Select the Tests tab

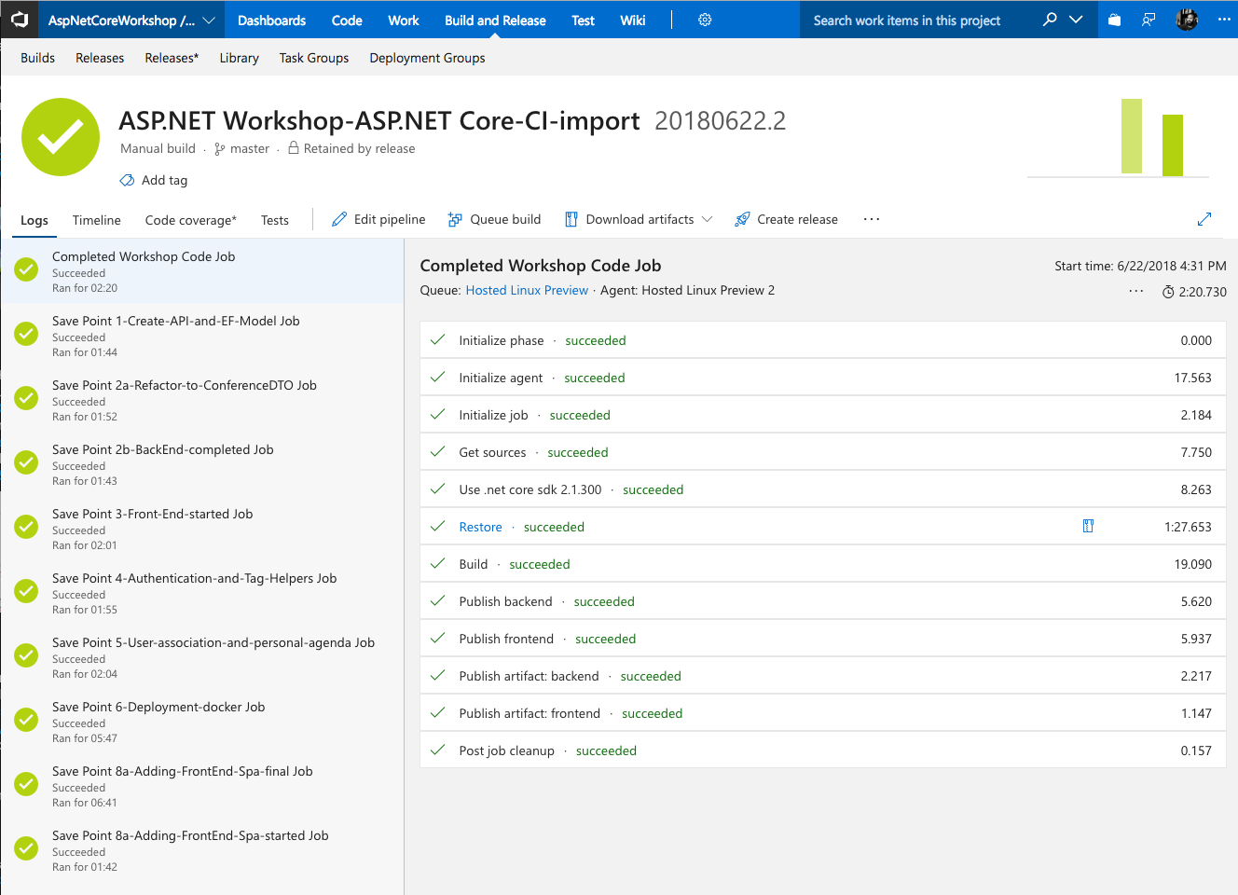[x=275, y=220]
